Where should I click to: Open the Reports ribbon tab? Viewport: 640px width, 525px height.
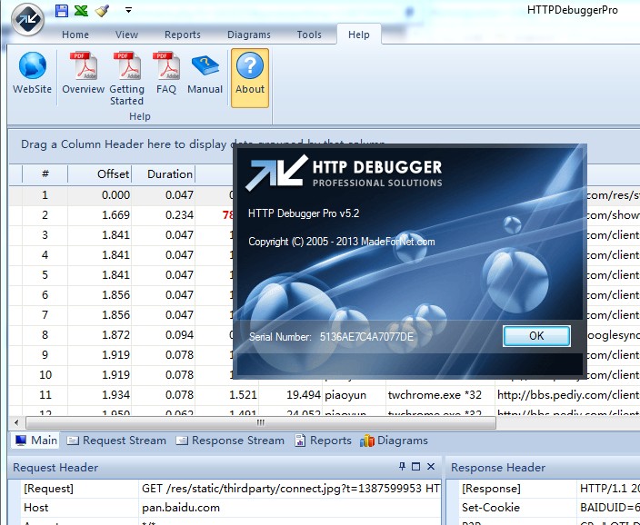pyautogui.click(x=183, y=35)
